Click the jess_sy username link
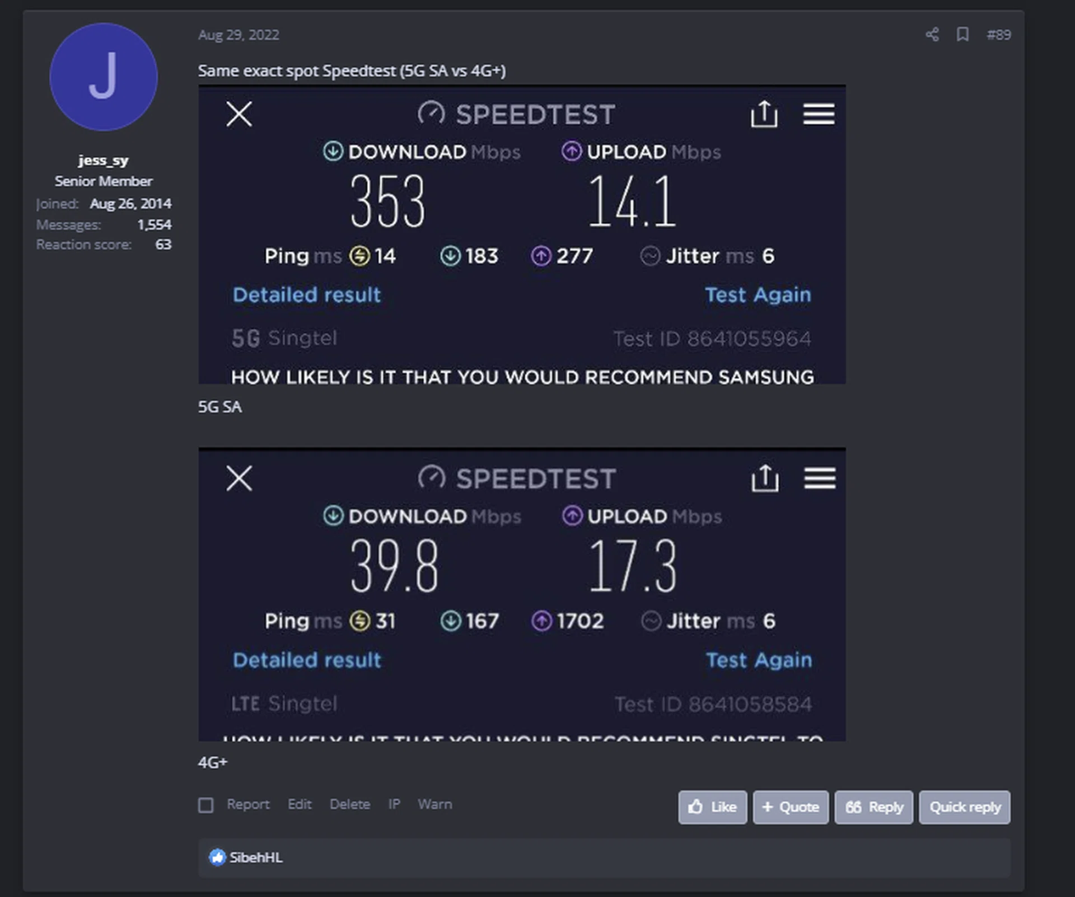 pyautogui.click(x=104, y=161)
